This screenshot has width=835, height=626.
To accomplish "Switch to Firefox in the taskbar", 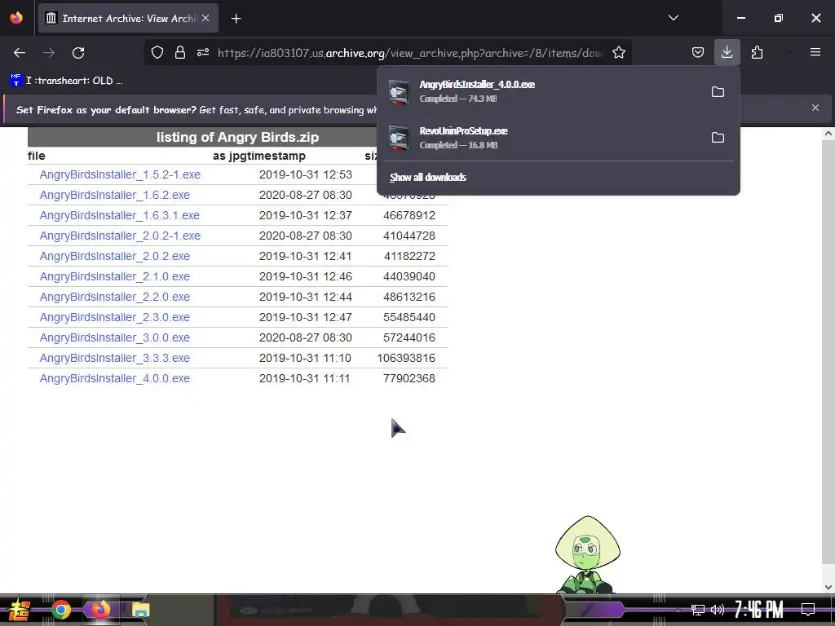I will [x=100, y=610].
